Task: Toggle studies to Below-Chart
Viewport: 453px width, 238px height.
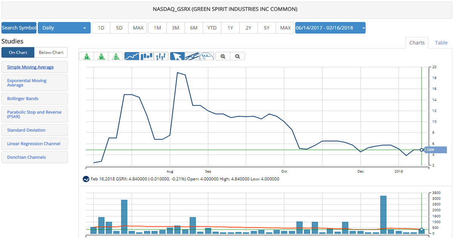Action: click(x=51, y=53)
